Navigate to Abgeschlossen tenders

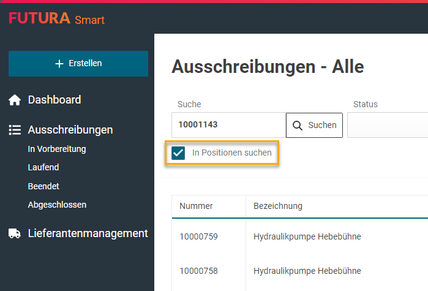(x=57, y=205)
